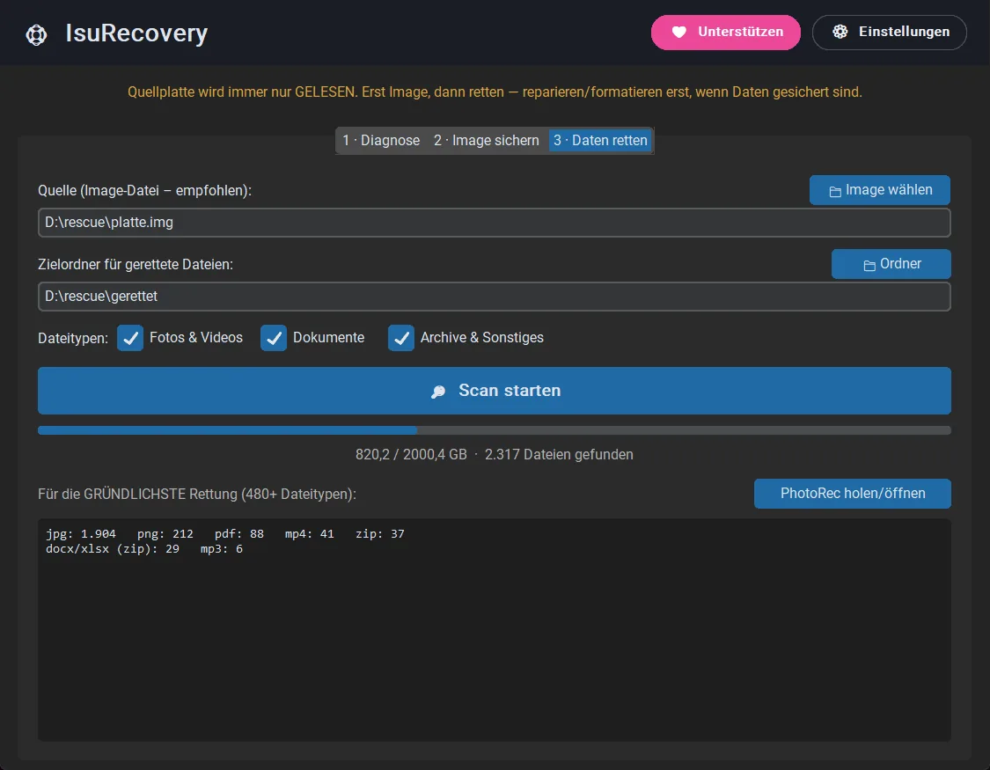Click the Dateitypen label
The height and width of the screenshot is (770, 990).
coord(73,338)
